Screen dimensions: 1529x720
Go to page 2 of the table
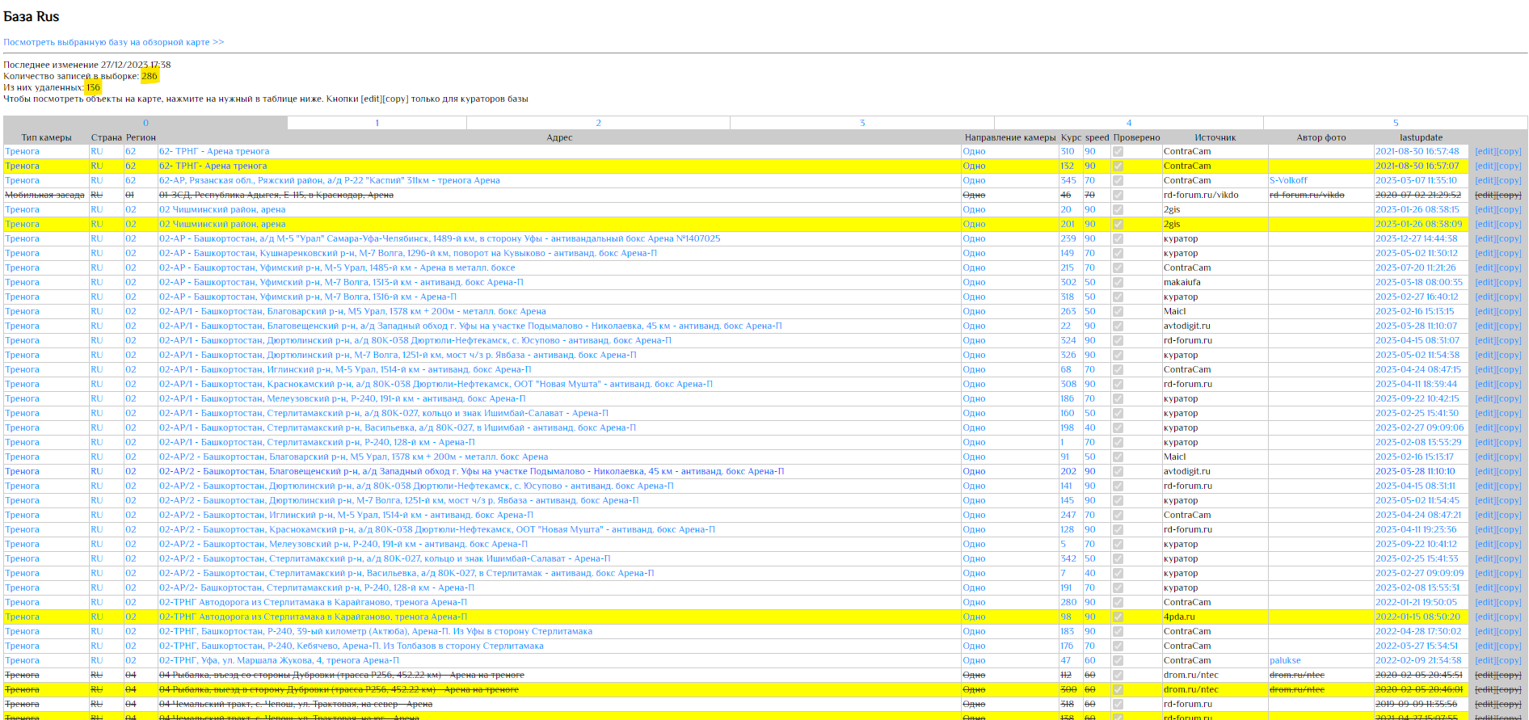pos(598,123)
